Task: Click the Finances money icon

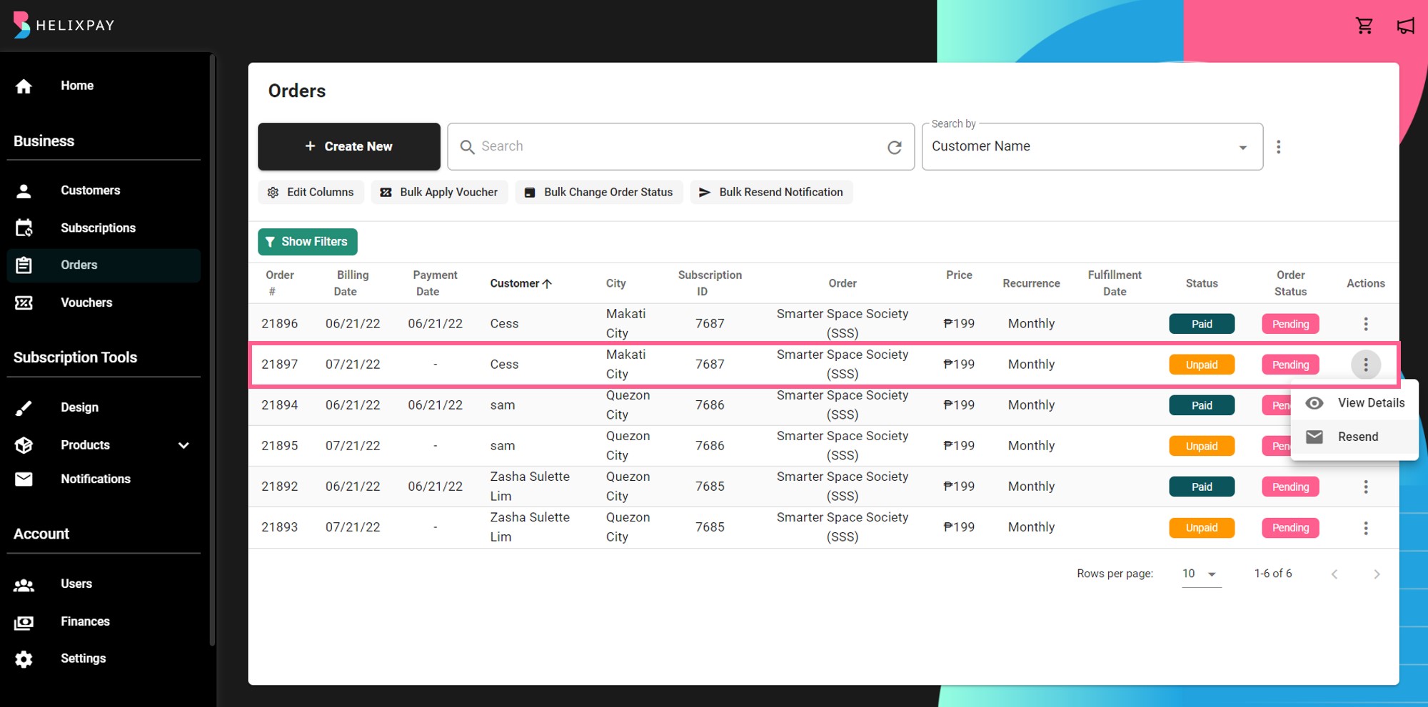Action: point(24,622)
